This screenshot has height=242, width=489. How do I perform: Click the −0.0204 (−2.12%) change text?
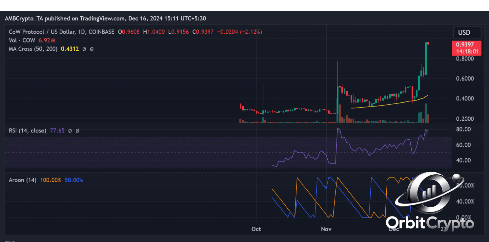pos(239,32)
